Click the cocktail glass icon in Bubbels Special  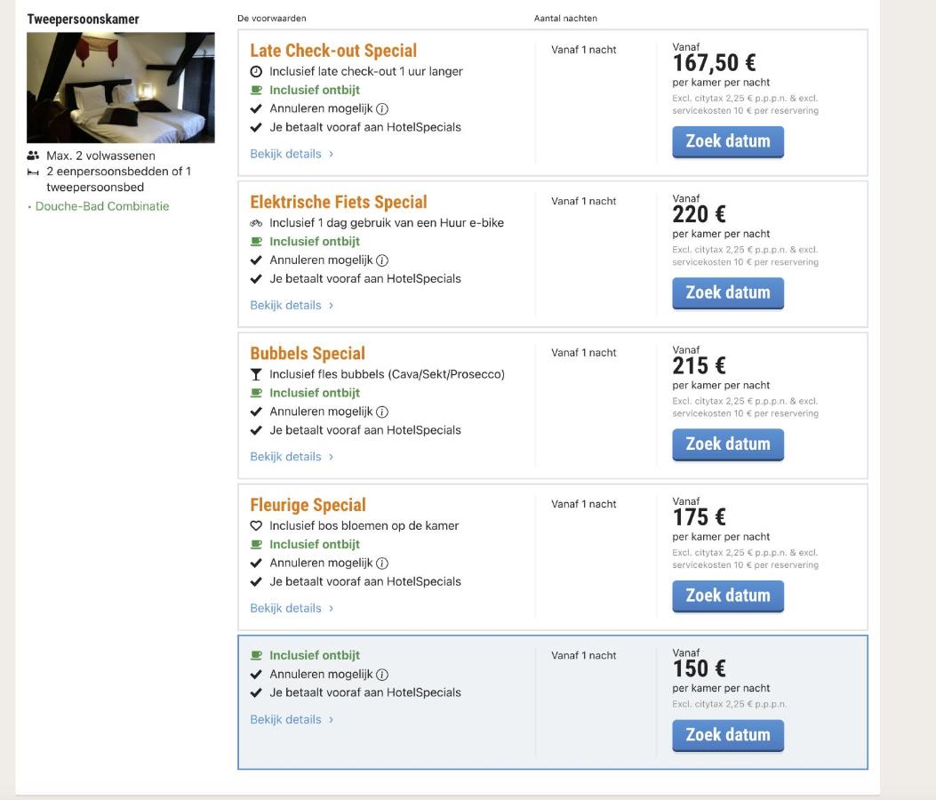click(x=256, y=374)
